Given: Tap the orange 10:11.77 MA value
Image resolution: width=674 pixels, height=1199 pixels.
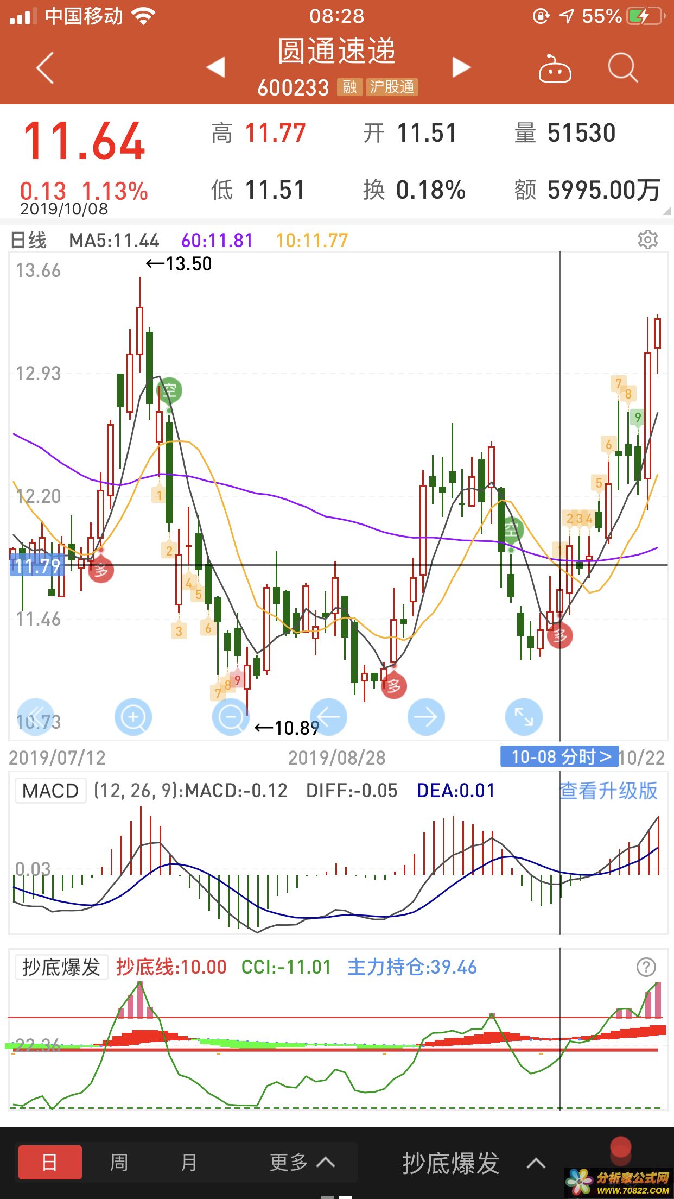Looking at the screenshot, I should [312, 240].
